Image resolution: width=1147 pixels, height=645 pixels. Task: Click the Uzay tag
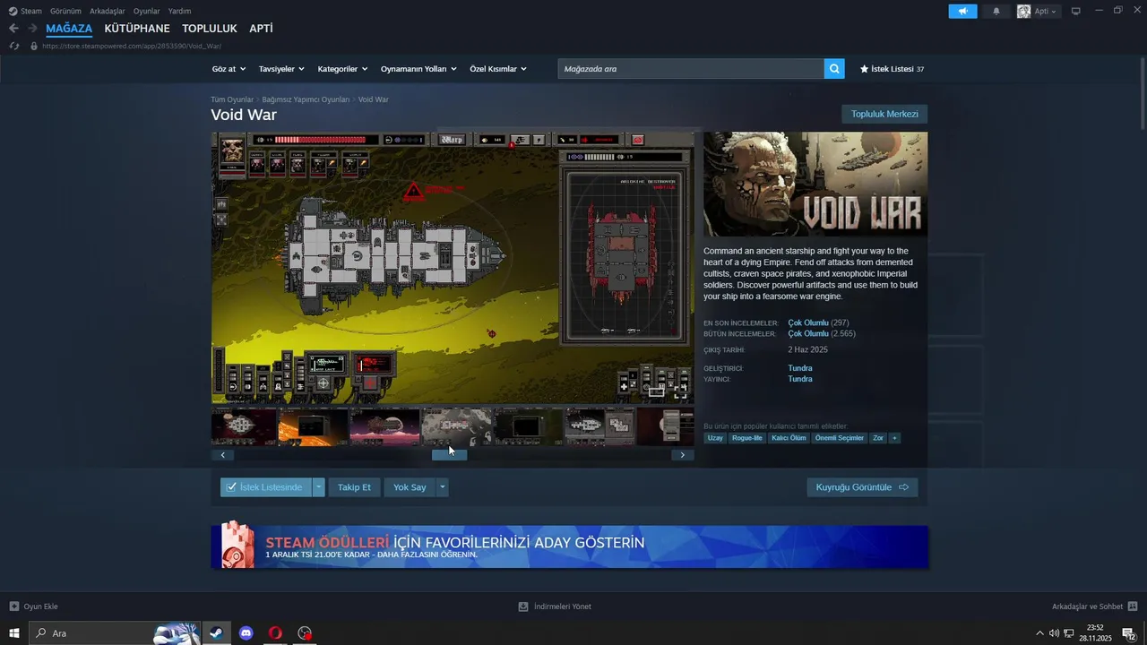click(715, 438)
